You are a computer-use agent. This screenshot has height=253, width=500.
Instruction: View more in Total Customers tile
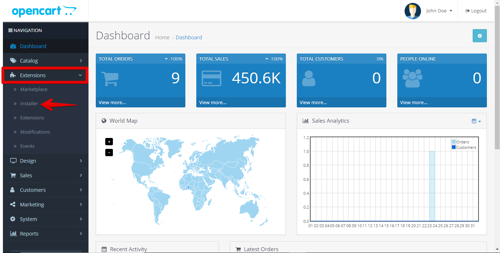click(x=313, y=103)
